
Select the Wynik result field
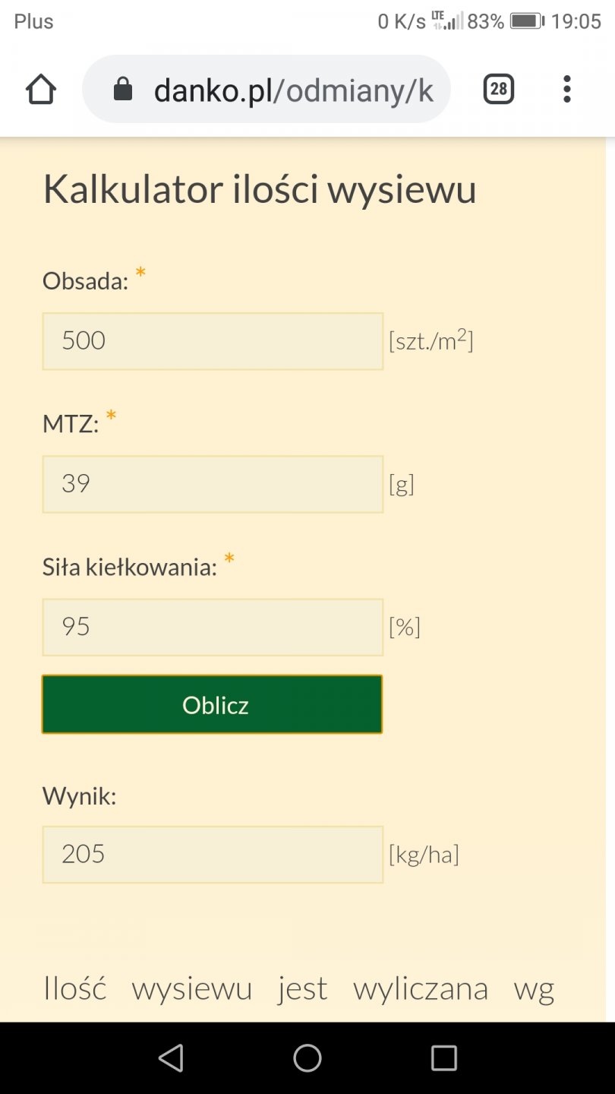coord(213,855)
